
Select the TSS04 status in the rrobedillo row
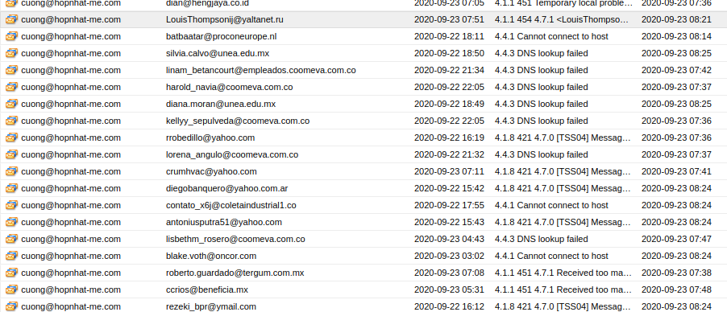click(x=563, y=138)
